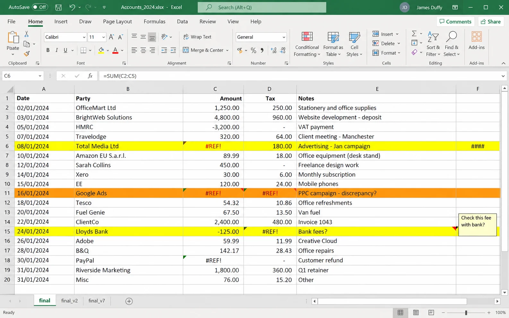Expand the formula bar chevron

click(x=503, y=76)
